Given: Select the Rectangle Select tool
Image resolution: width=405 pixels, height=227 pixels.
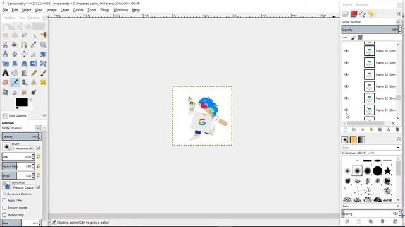Looking at the screenshot, I should (x=5, y=35).
